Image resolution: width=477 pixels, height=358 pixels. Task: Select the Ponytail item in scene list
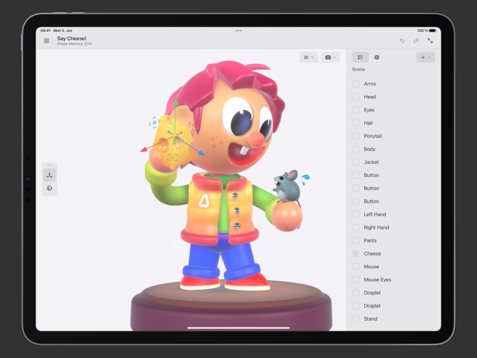pos(372,136)
